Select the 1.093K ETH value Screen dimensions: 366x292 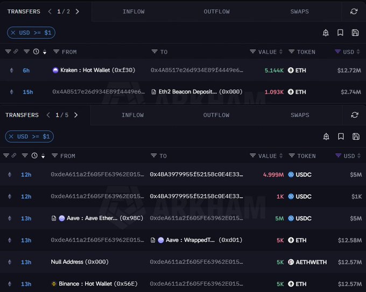[274, 92]
